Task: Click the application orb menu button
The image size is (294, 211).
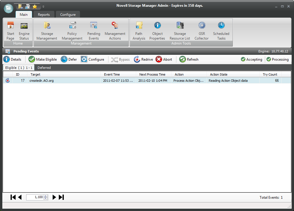Action: 9,8
